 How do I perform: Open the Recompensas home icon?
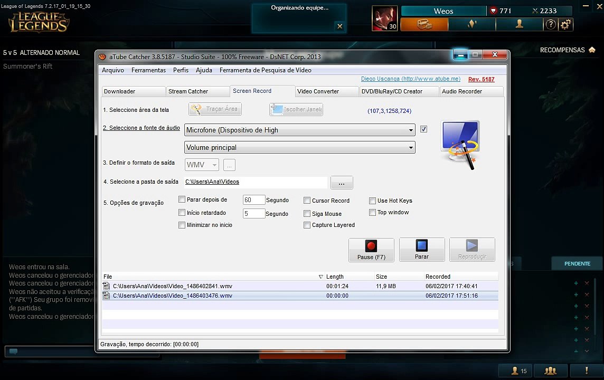[x=592, y=50]
